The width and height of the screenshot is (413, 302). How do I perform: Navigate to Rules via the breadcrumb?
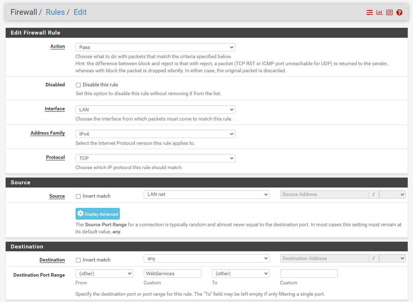point(55,12)
